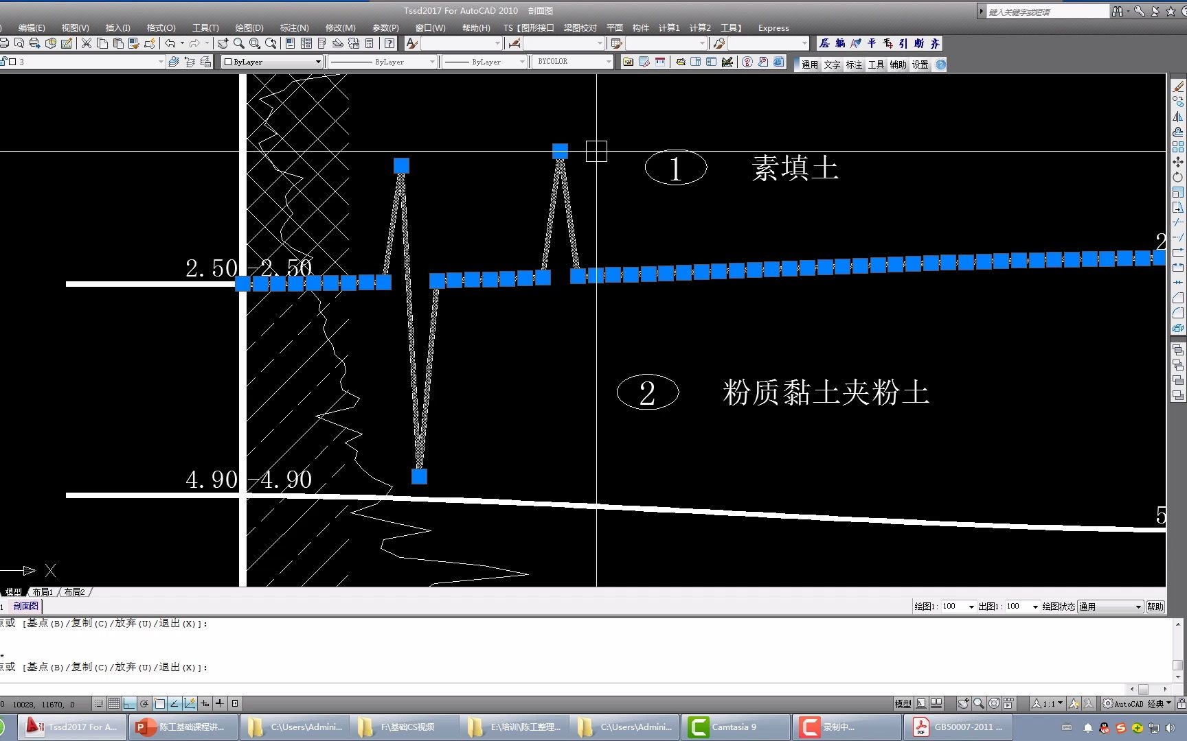Toggle the ortho mode icon in bottom toolbar
Image resolution: width=1187 pixels, height=741 pixels.
128,704
